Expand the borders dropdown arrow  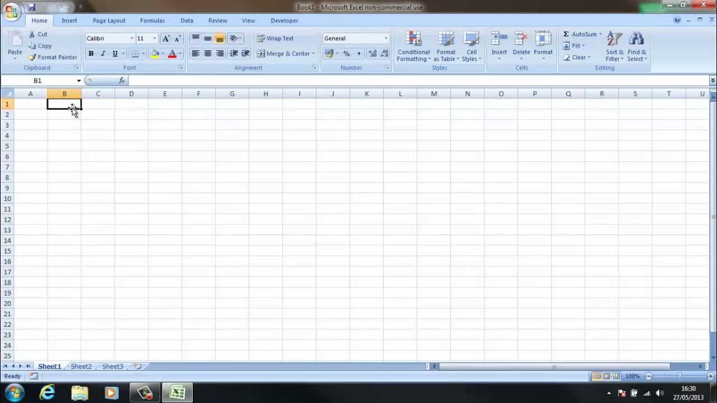point(143,54)
